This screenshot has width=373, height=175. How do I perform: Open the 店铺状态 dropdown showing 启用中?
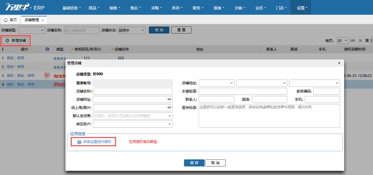pyautogui.click(x=132, y=30)
